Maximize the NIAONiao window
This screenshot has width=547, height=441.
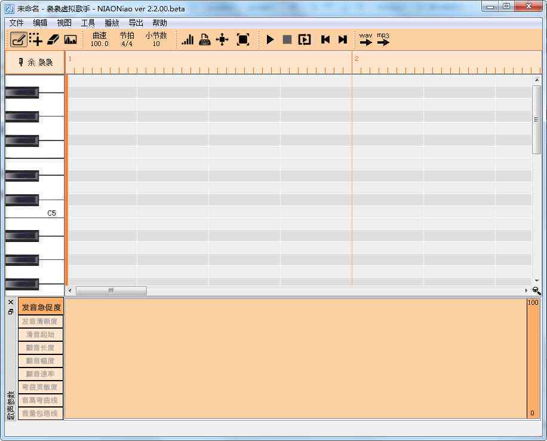tap(506, 7)
